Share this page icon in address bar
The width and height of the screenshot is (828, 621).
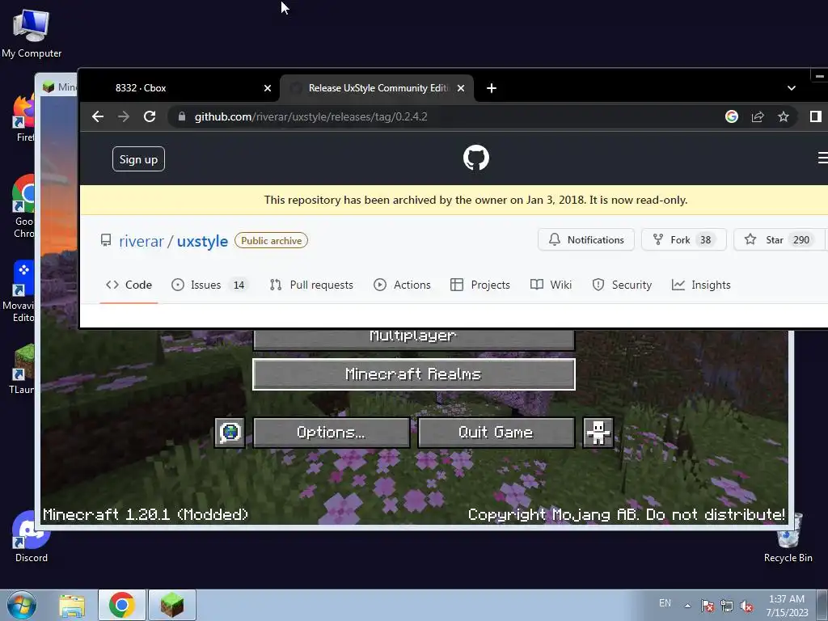(x=758, y=116)
